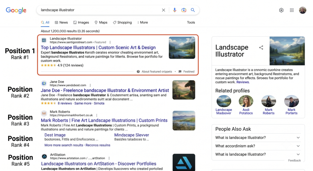
Task: Open ArtStation logo thumbnail
Action: pyautogui.click(x=184, y=162)
